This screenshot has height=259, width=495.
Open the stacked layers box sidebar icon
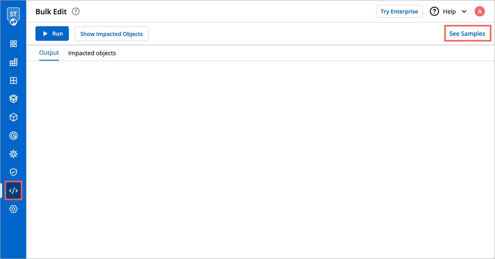tap(13, 99)
